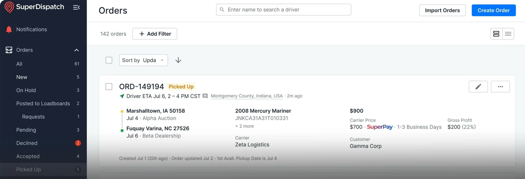This screenshot has height=179, width=525.
Task: Select the New orders category
Action: (x=22, y=77)
